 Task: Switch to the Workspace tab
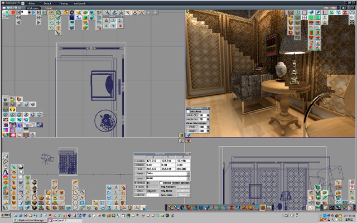coord(33,7)
